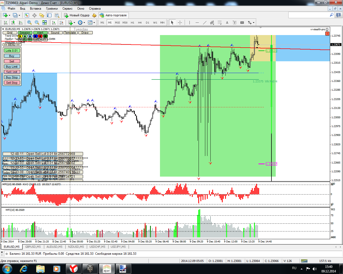Screen dimensions: 343x274
Task: Open the Сервис menu
Action: point(68,9)
